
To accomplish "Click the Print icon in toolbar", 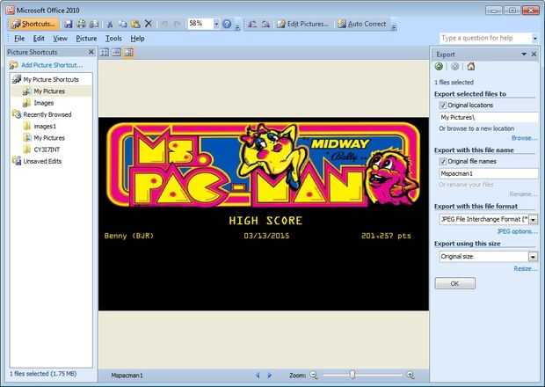I will [81, 24].
